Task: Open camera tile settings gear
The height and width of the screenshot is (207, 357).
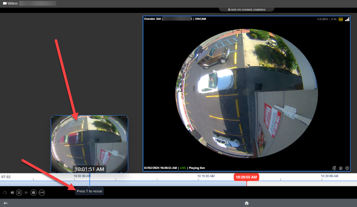Action: (347, 168)
